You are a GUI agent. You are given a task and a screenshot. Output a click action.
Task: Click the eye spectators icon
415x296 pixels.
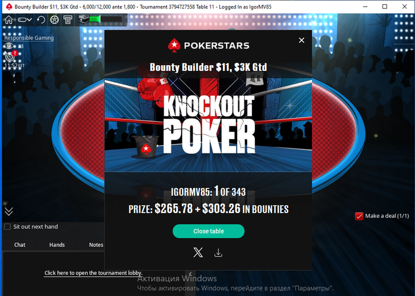(x=9, y=46)
